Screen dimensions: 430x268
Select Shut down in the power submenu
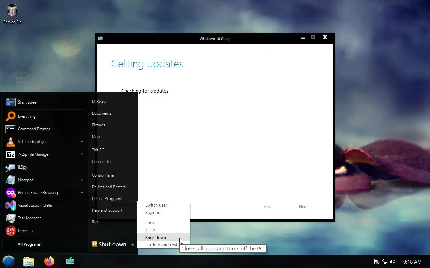[x=163, y=238]
